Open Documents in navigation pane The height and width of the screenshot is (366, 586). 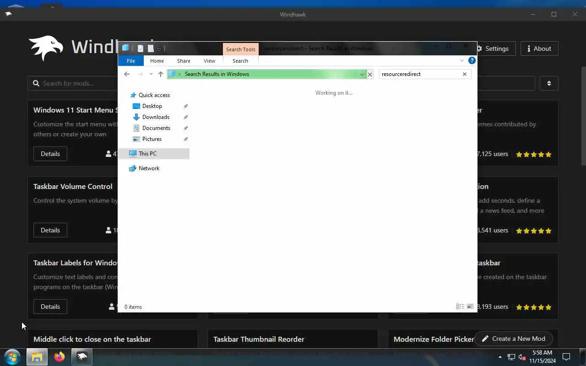[156, 128]
